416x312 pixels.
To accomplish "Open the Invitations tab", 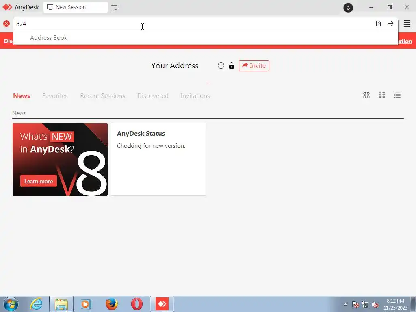I will coord(195,96).
